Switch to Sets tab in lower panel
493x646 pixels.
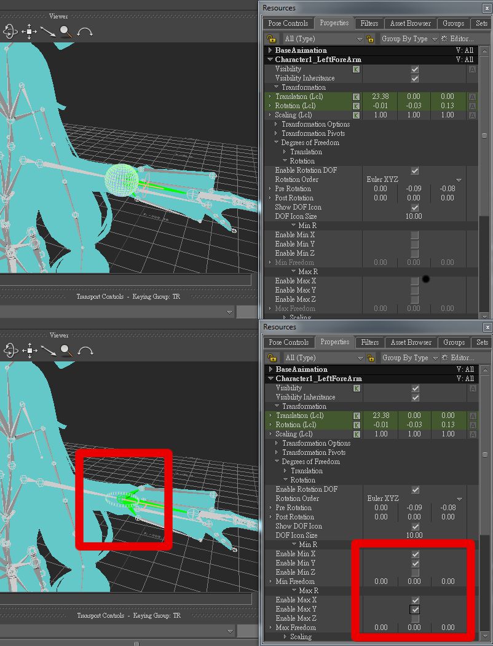pyautogui.click(x=482, y=342)
